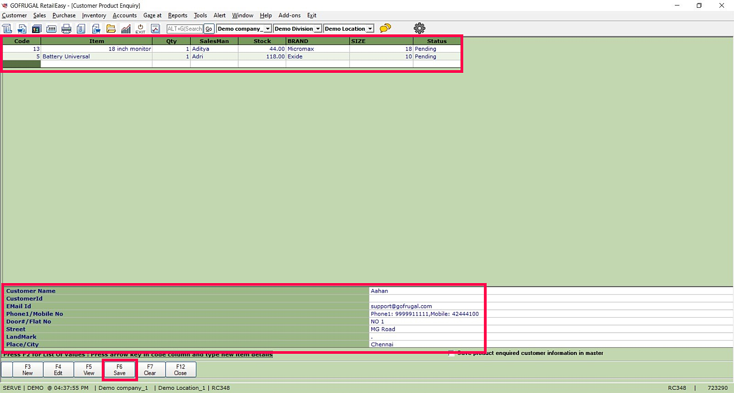Screen dimensions: 734x393
Task: Open the yellow folder toolbar icon
Action: point(111,28)
